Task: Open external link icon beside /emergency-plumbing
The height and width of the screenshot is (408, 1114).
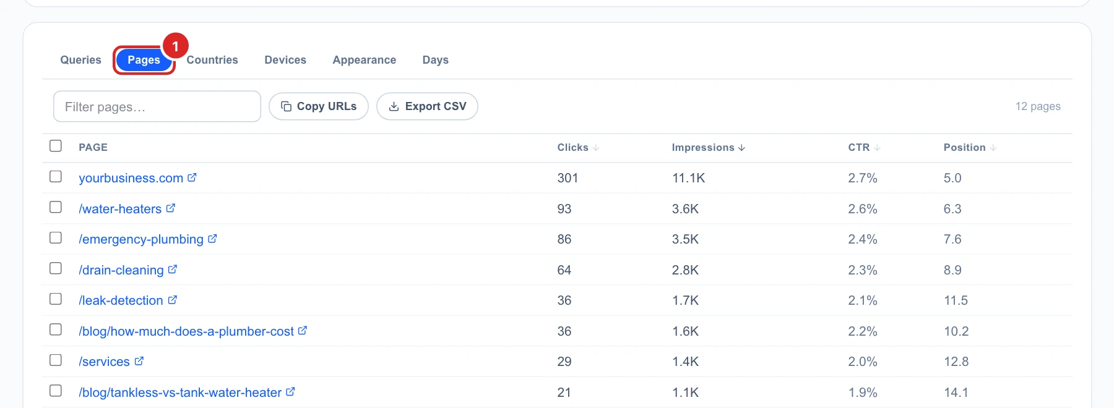Action: pos(212,239)
